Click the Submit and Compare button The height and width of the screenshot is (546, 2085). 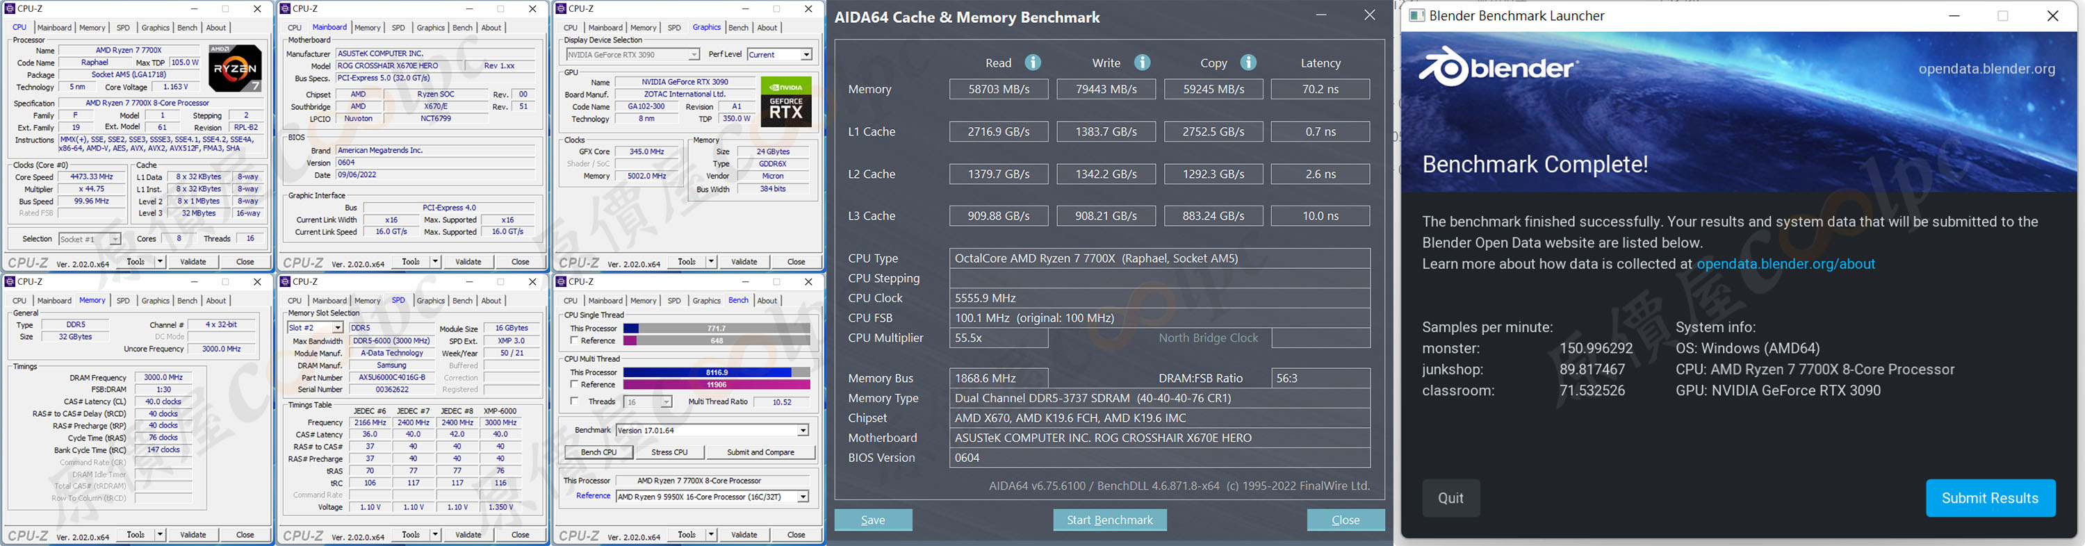click(760, 452)
